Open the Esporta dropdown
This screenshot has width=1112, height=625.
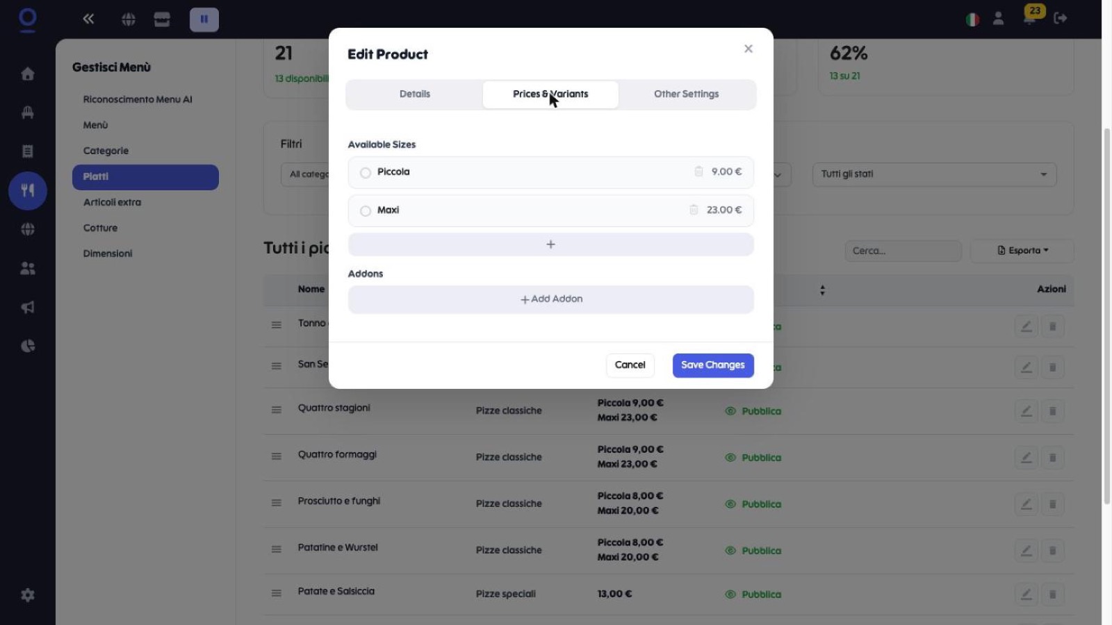click(x=1022, y=251)
